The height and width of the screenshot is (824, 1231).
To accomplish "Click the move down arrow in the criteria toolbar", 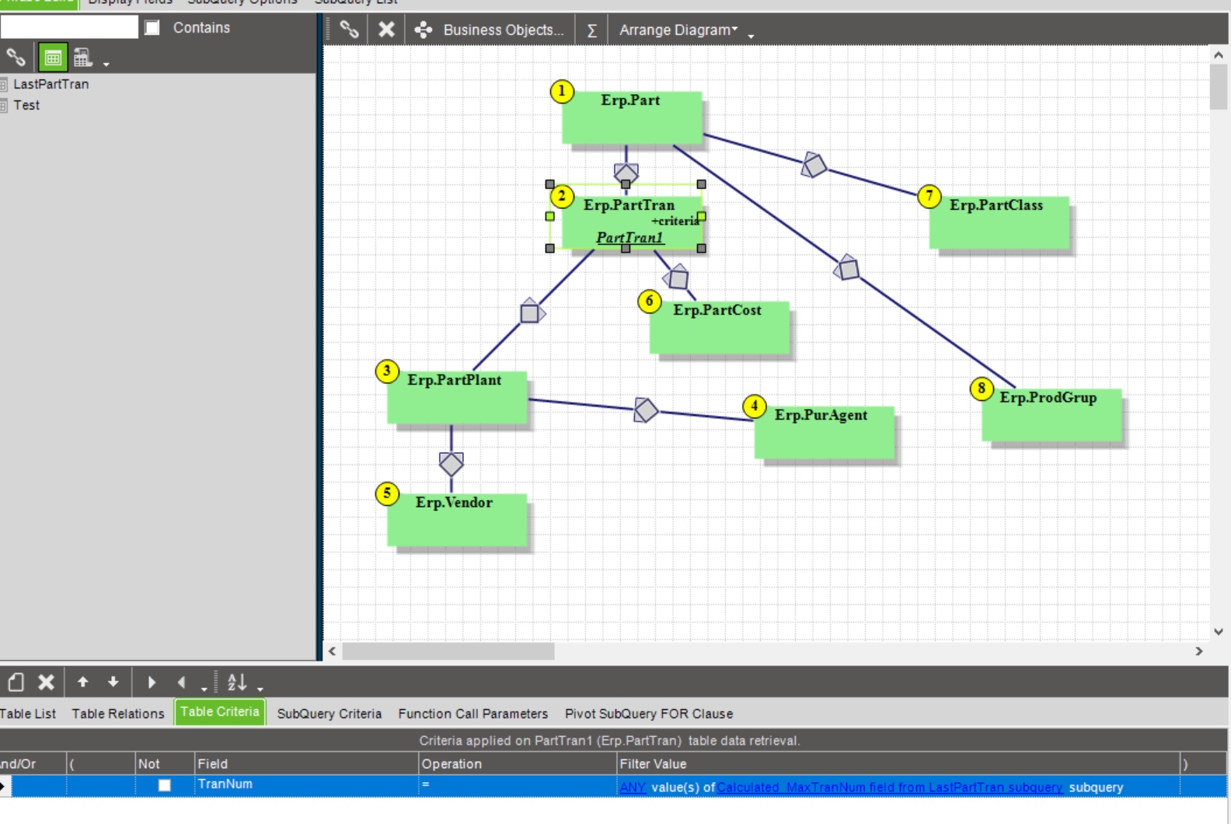I will coord(113,682).
